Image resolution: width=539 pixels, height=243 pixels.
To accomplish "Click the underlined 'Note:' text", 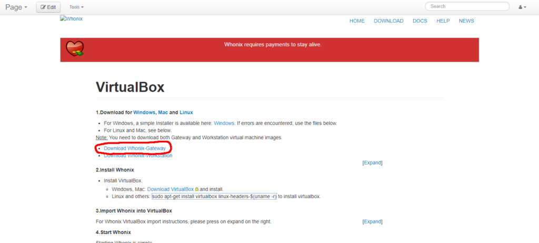I will pos(102,138).
